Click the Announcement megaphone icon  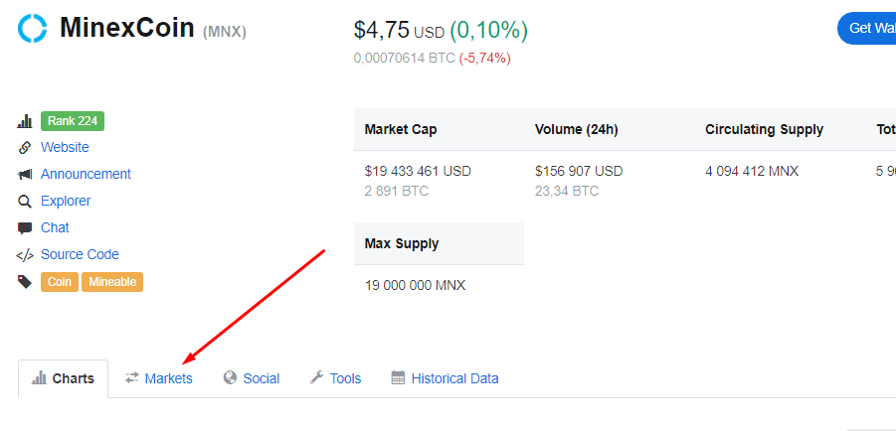coord(25,175)
